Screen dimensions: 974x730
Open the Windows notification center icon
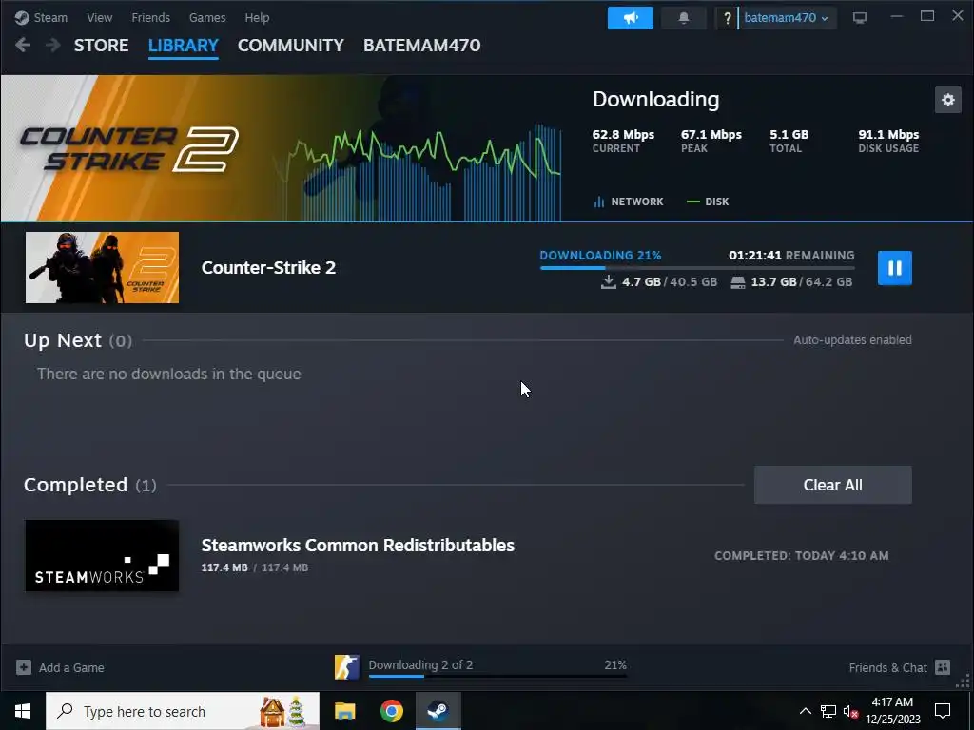pyautogui.click(x=943, y=711)
